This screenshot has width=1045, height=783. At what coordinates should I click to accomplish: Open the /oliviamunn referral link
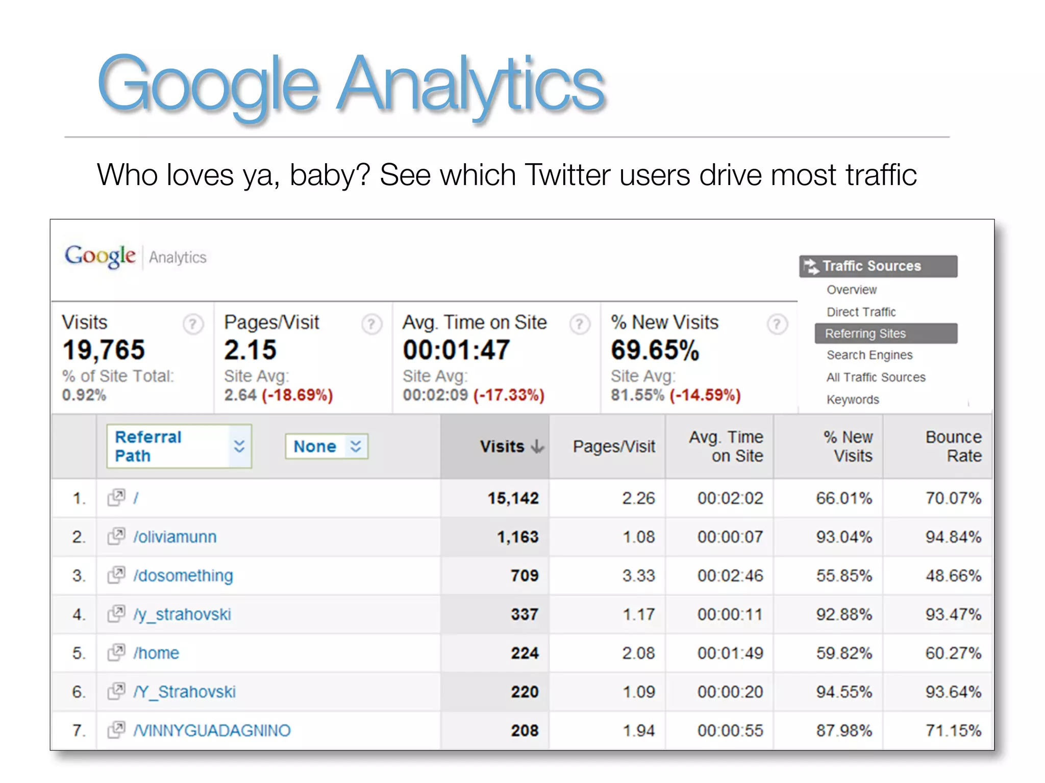pyautogui.click(x=175, y=537)
